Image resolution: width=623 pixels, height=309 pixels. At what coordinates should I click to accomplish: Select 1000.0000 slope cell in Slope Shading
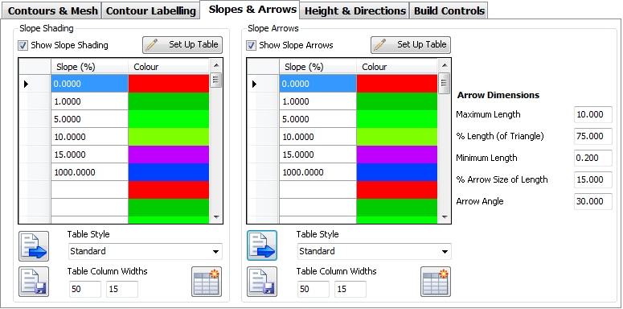pyautogui.click(x=89, y=172)
